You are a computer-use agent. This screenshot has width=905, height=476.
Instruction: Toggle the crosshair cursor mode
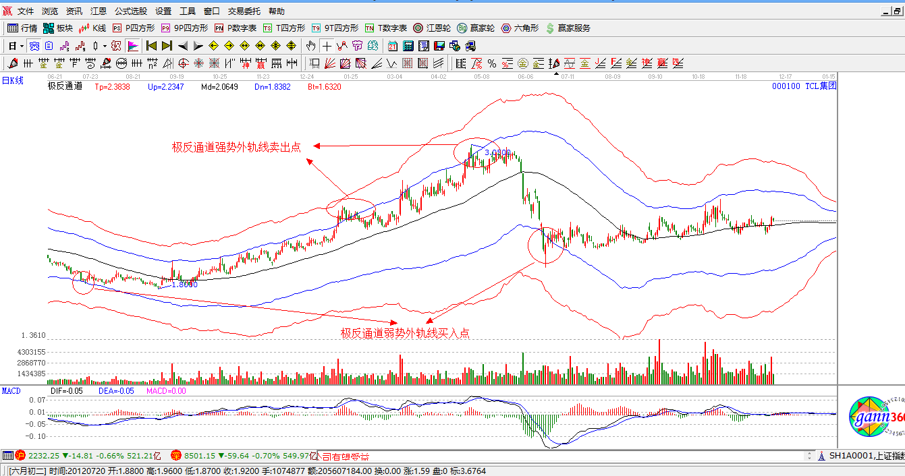(327, 46)
